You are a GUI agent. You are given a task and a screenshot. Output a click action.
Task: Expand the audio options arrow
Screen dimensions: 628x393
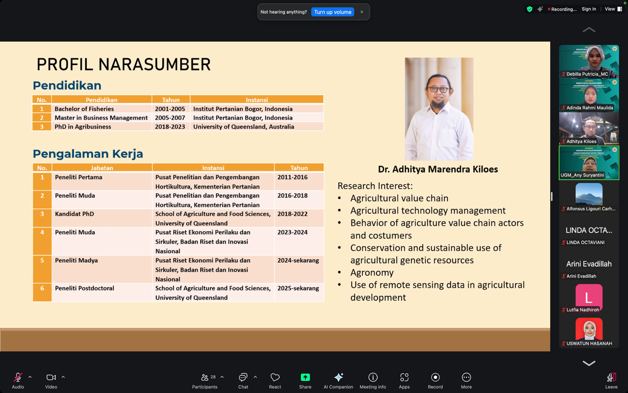point(30,377)
